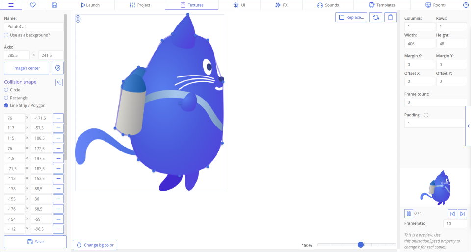471x252 pixels.
Task: Click the left panel vertical scrollbar
Action: point(65,87)
